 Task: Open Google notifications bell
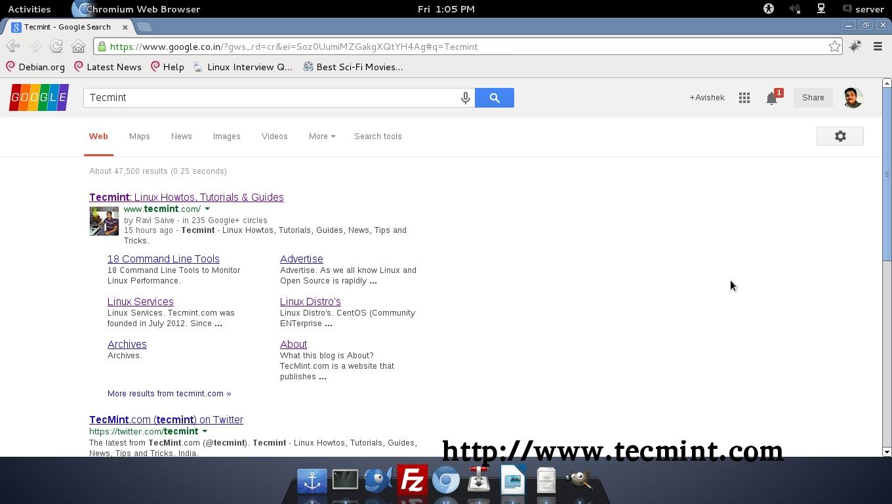(772, 98)
